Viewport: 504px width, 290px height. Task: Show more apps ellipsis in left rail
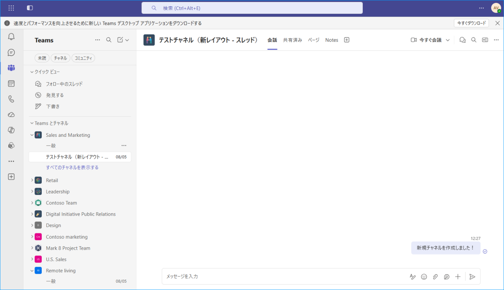click(11, 161)
